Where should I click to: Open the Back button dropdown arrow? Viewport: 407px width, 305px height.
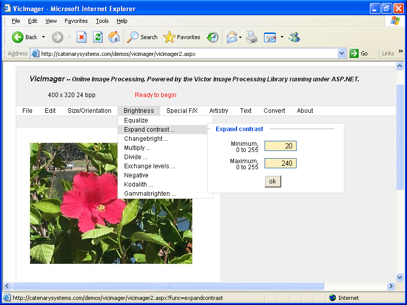(45, 37)
